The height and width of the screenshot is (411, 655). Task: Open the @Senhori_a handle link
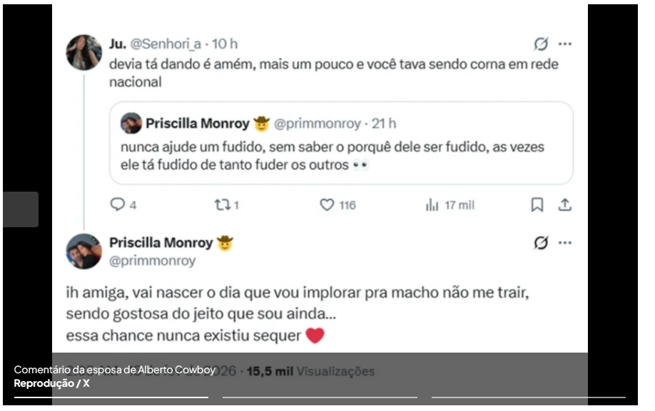166,44
